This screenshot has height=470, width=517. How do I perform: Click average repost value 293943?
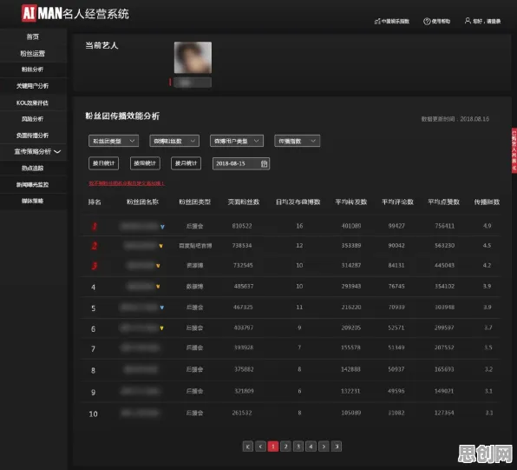pos(351,286)
